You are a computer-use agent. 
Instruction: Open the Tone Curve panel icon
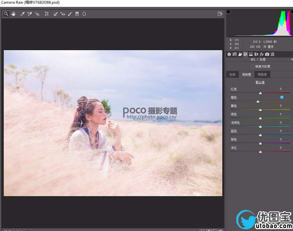point(234,54)
